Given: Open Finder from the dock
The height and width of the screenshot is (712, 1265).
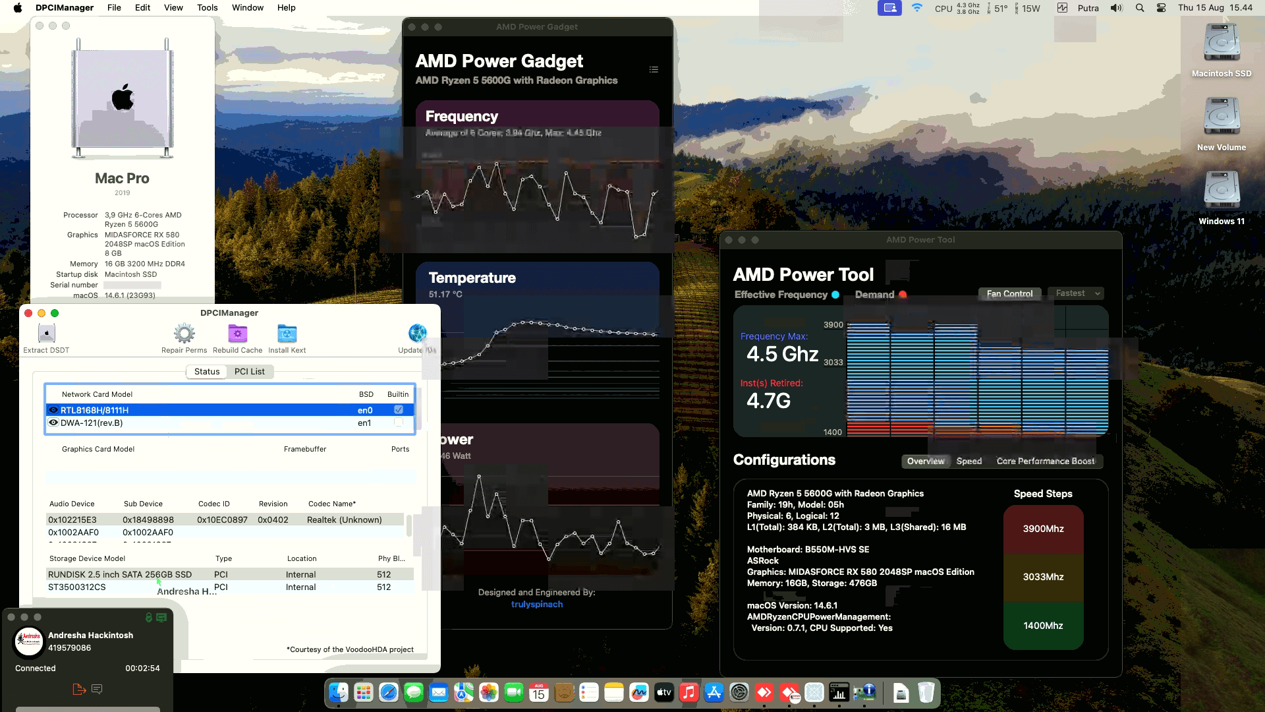Looking at the screenshot, I should pos(339,692).
